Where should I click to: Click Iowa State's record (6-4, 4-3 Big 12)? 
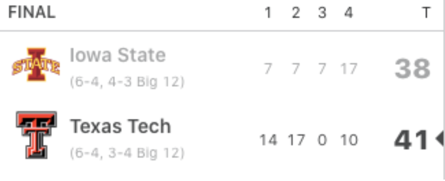pyautogui.click(x=127, y=82)
